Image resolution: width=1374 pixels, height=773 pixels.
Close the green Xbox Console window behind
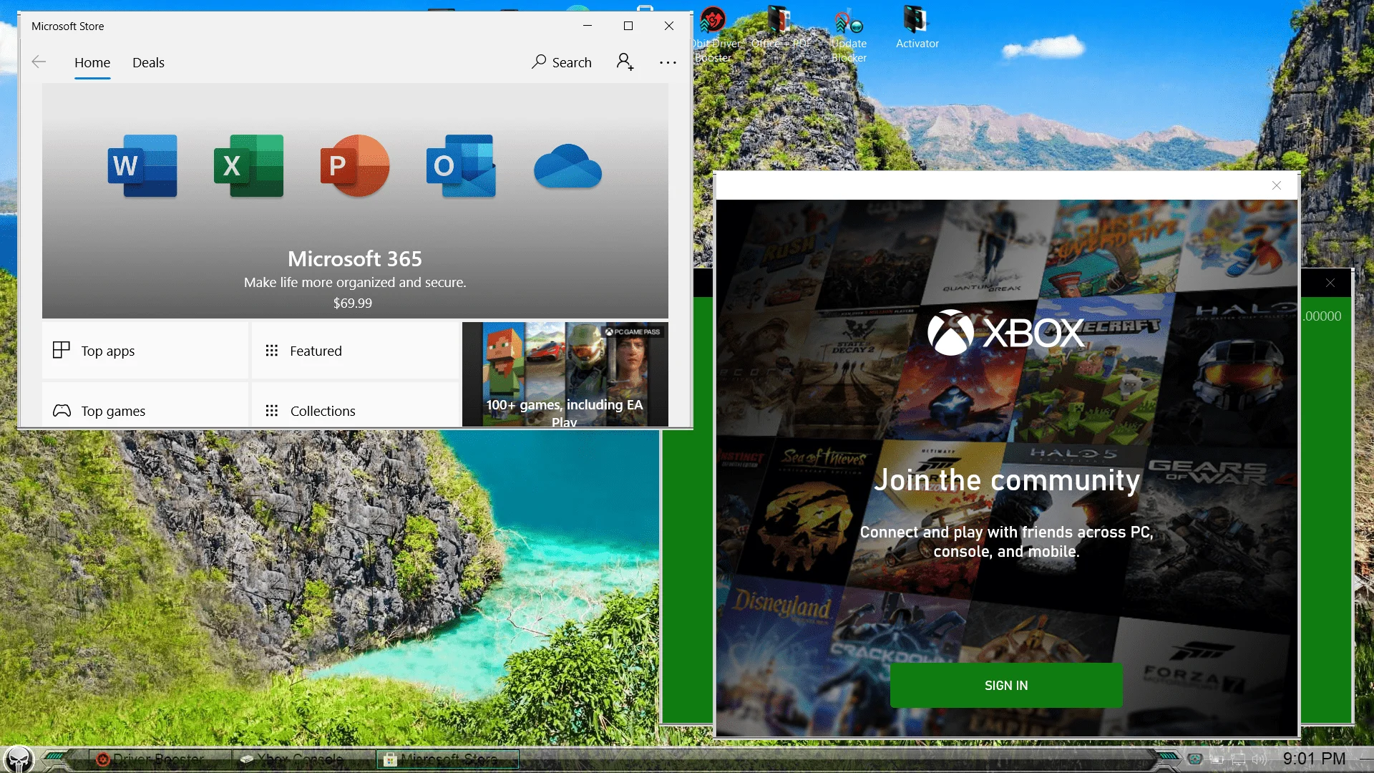tap(1330, 283)
